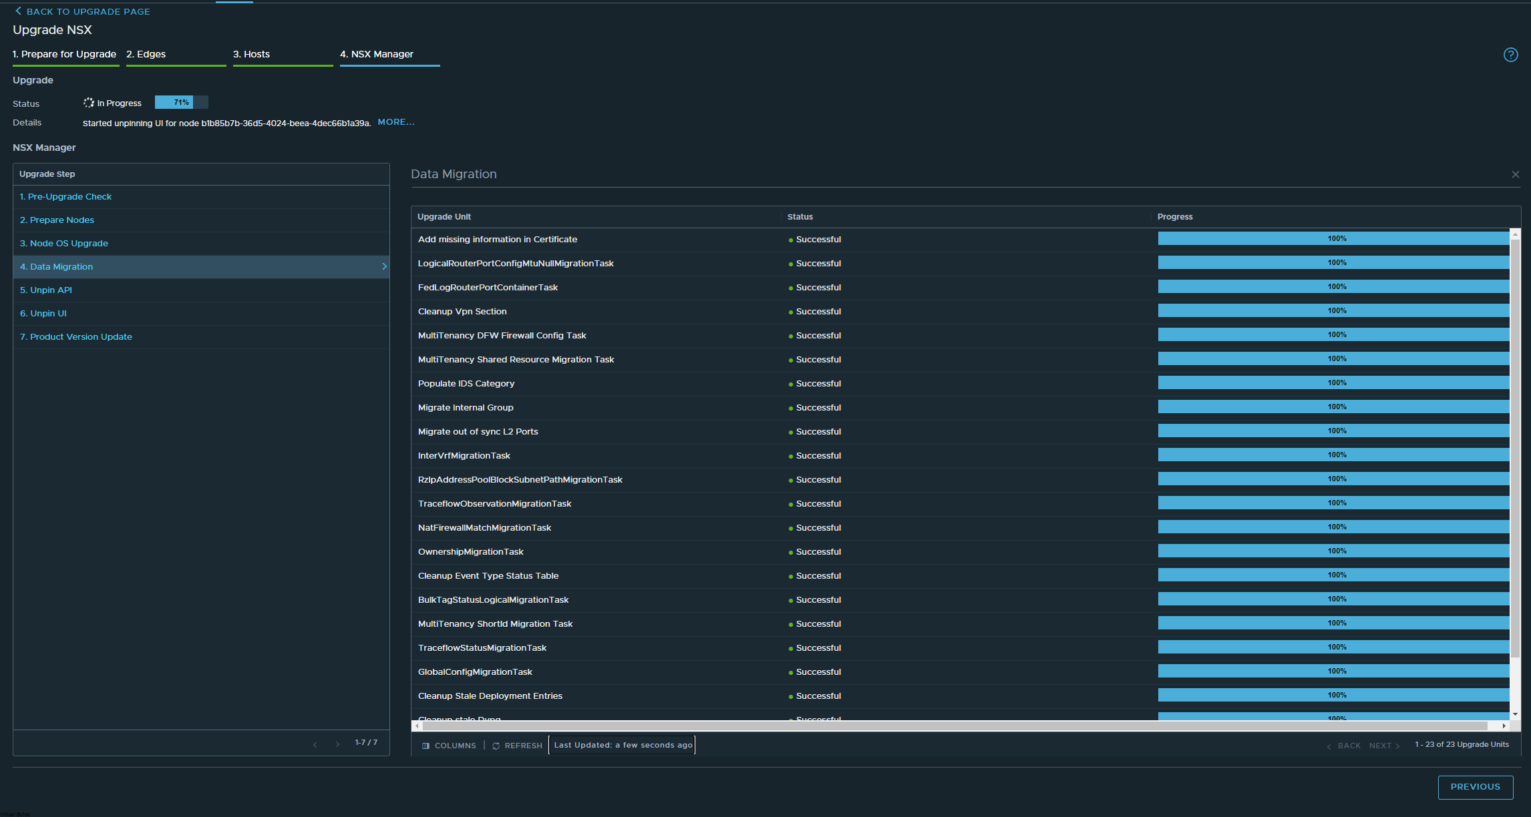Click the In Progress spinner icon

pos(89,103)
